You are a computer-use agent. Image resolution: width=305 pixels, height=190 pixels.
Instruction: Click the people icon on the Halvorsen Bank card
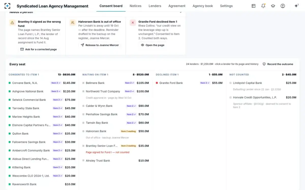tap(73, 23)
